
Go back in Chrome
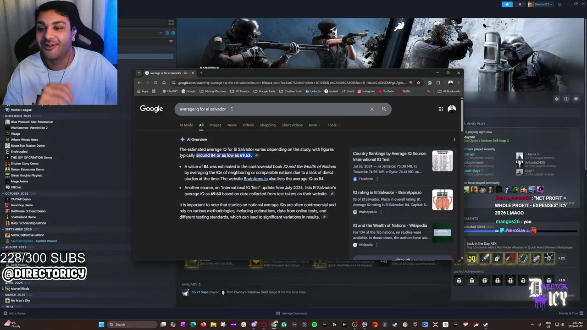click(139, 83)
